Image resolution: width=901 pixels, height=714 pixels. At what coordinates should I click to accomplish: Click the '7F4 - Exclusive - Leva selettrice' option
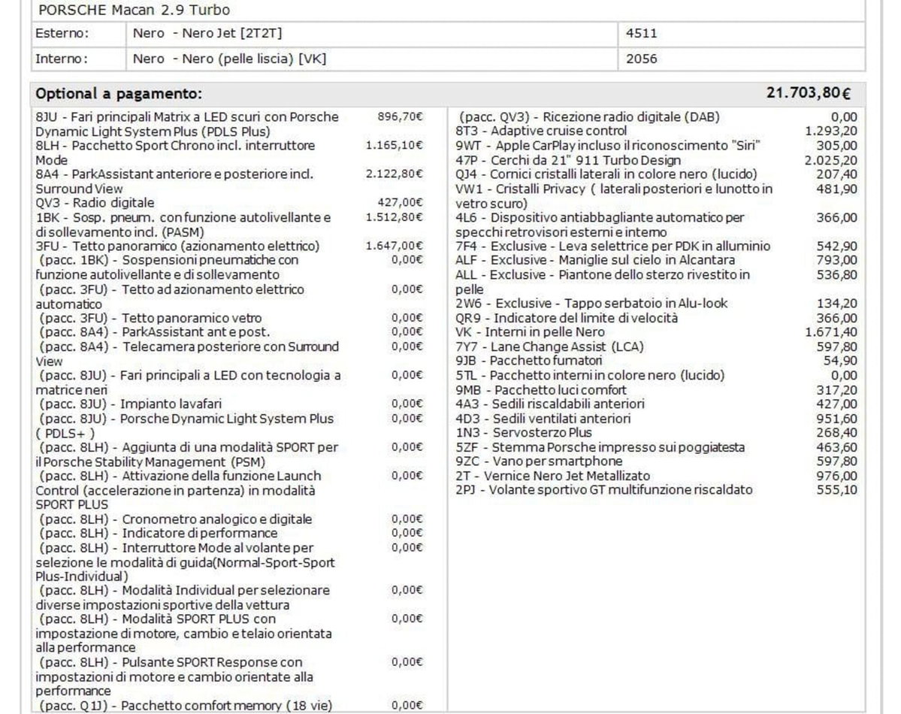[613, 246]
